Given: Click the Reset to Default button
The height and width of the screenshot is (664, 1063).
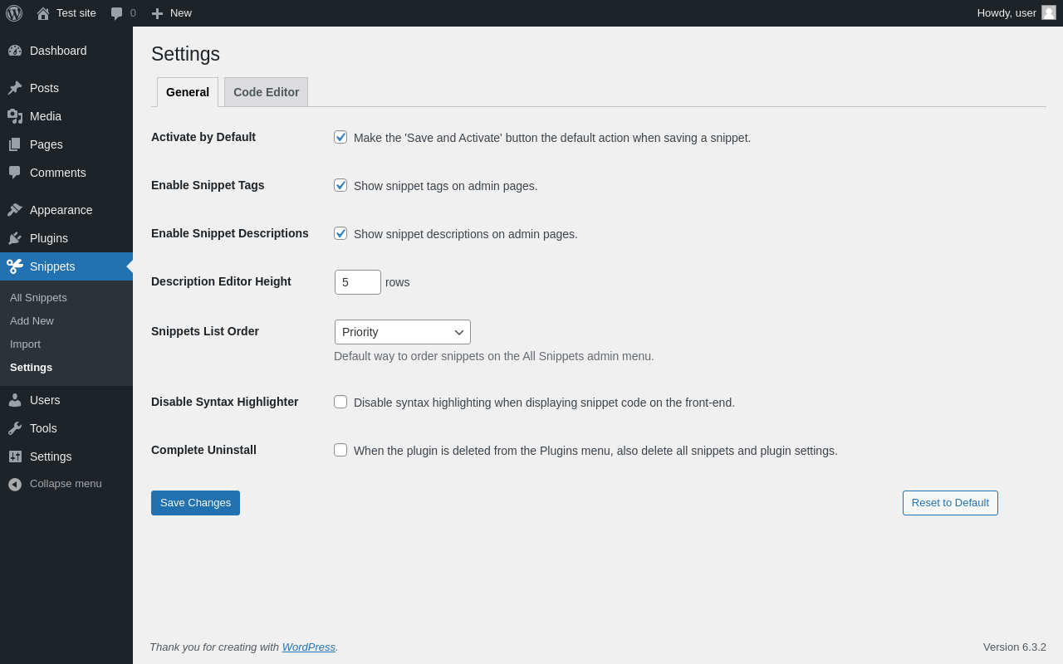Looking at the screenshot, I should point(950,503).
